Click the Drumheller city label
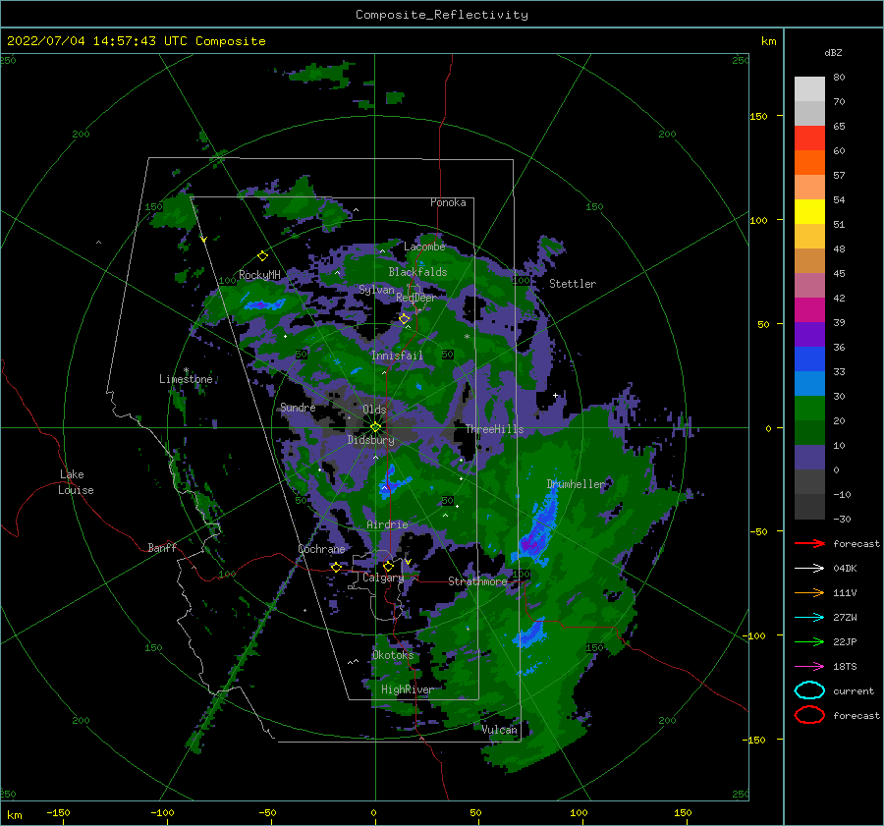 click(576, 484)
